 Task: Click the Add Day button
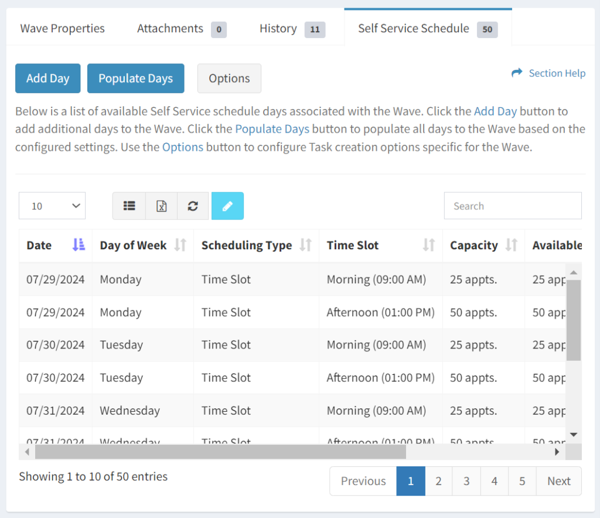coord(47,78)
